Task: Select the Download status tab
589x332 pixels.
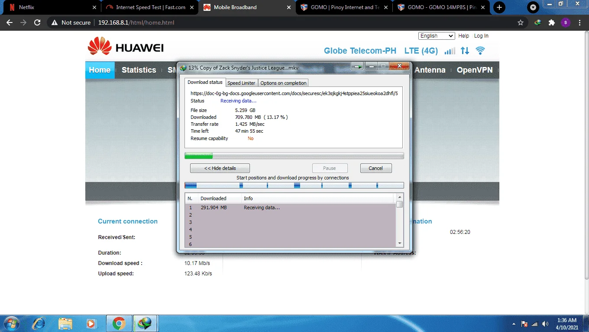Action: click(x=205, y=82)
